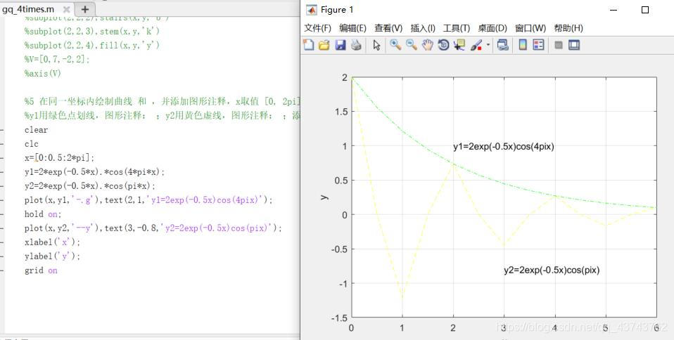Image resolution: width=674 pixels, height=340 pixels.
Task: Expand the Brush color dropdown arrow
Action: point(488,45)
